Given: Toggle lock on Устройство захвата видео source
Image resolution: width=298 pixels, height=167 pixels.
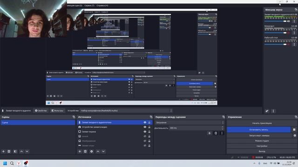Looking at the screenshot, I should click(x=149, y=127).
